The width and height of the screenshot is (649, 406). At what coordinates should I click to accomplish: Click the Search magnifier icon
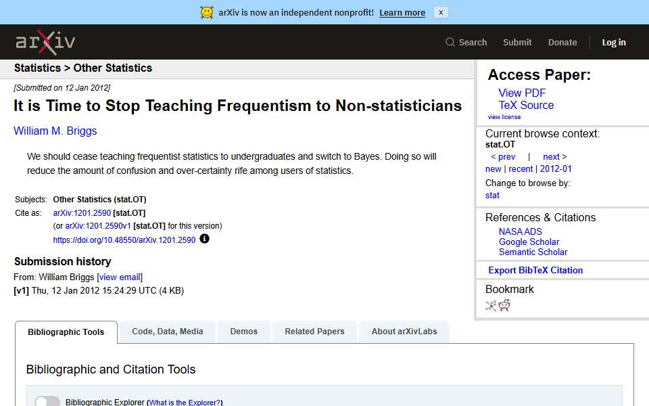tap(450, 42)
